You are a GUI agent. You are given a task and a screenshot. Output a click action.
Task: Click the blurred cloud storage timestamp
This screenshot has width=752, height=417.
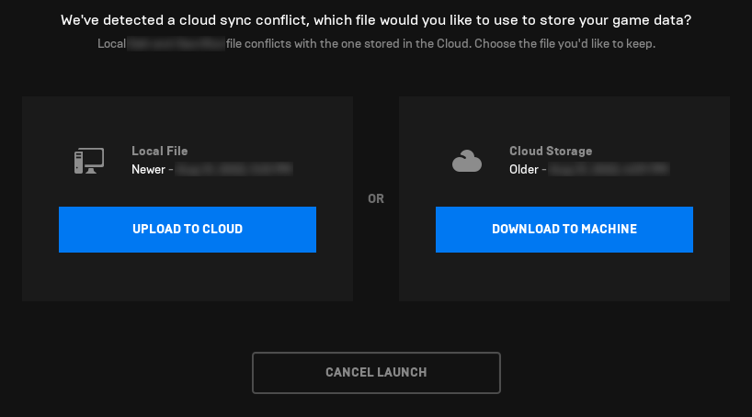(x=609, y=170)
